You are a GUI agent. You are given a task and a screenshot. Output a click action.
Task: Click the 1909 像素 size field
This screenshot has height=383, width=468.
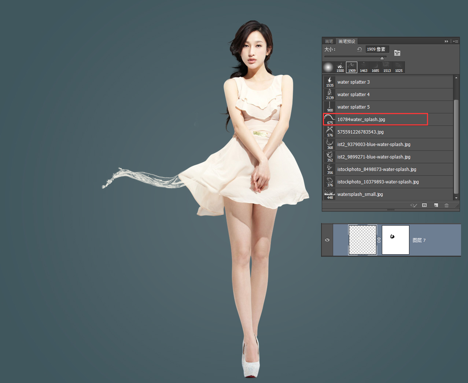click(x=377, y=49)
